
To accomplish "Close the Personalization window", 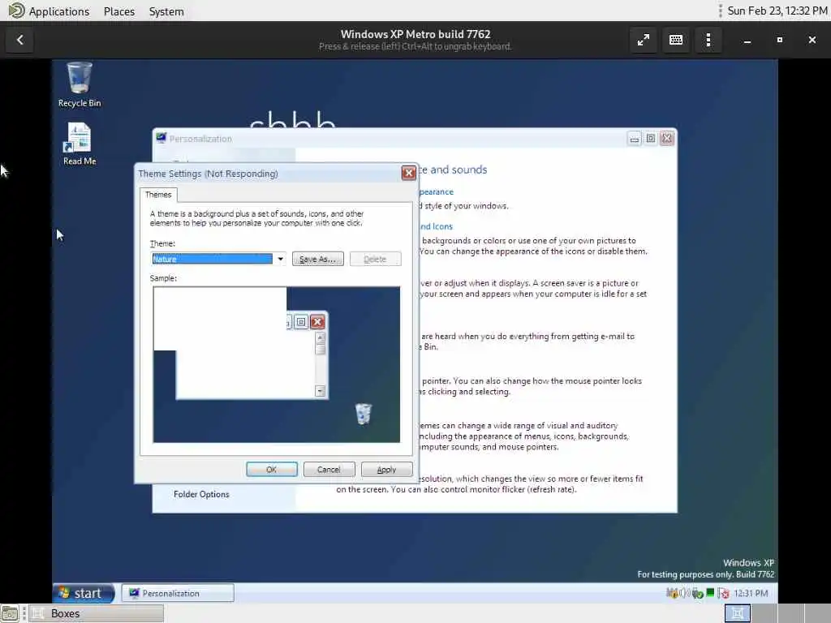I will point(667,139).
